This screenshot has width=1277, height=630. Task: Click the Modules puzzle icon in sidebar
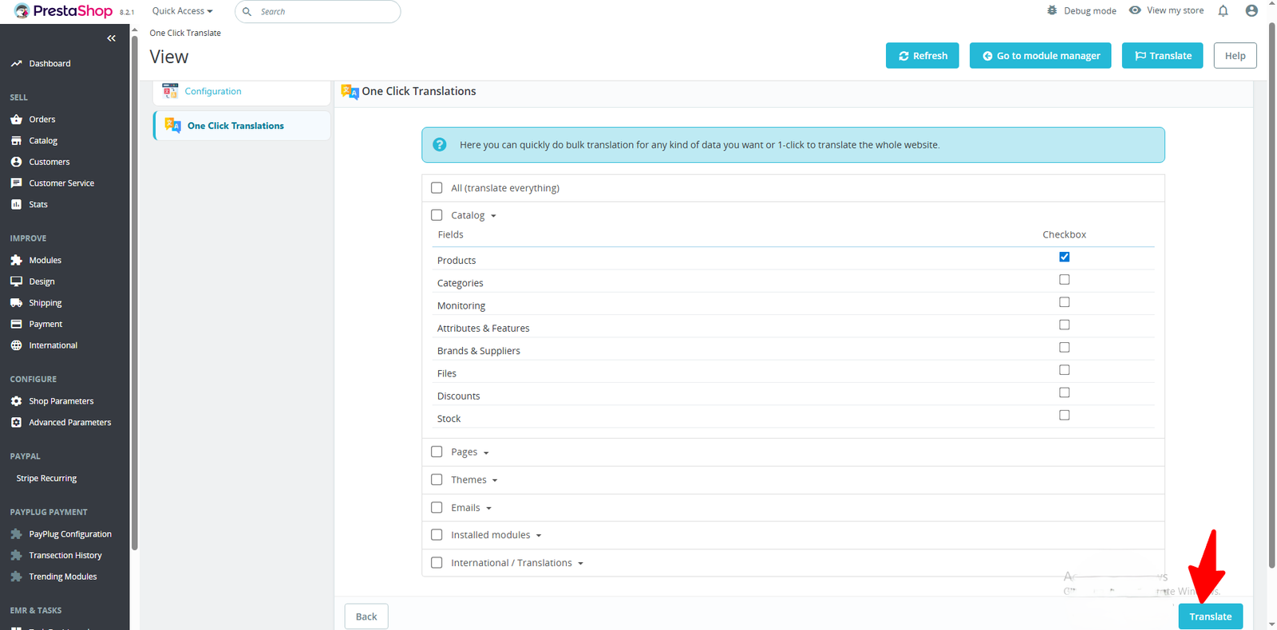point(16,260)
